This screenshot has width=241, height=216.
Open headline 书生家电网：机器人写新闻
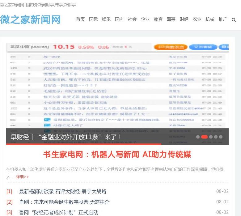coord(117,154)
